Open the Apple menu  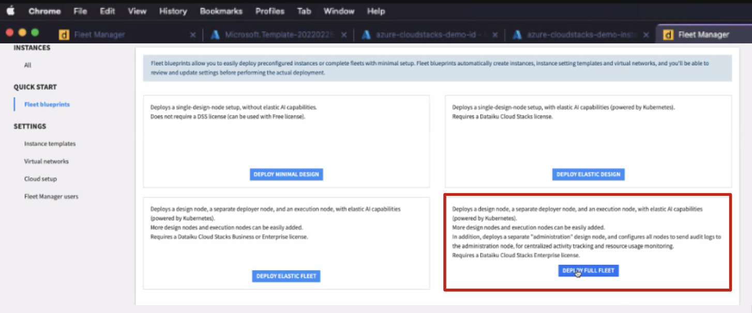10,11
